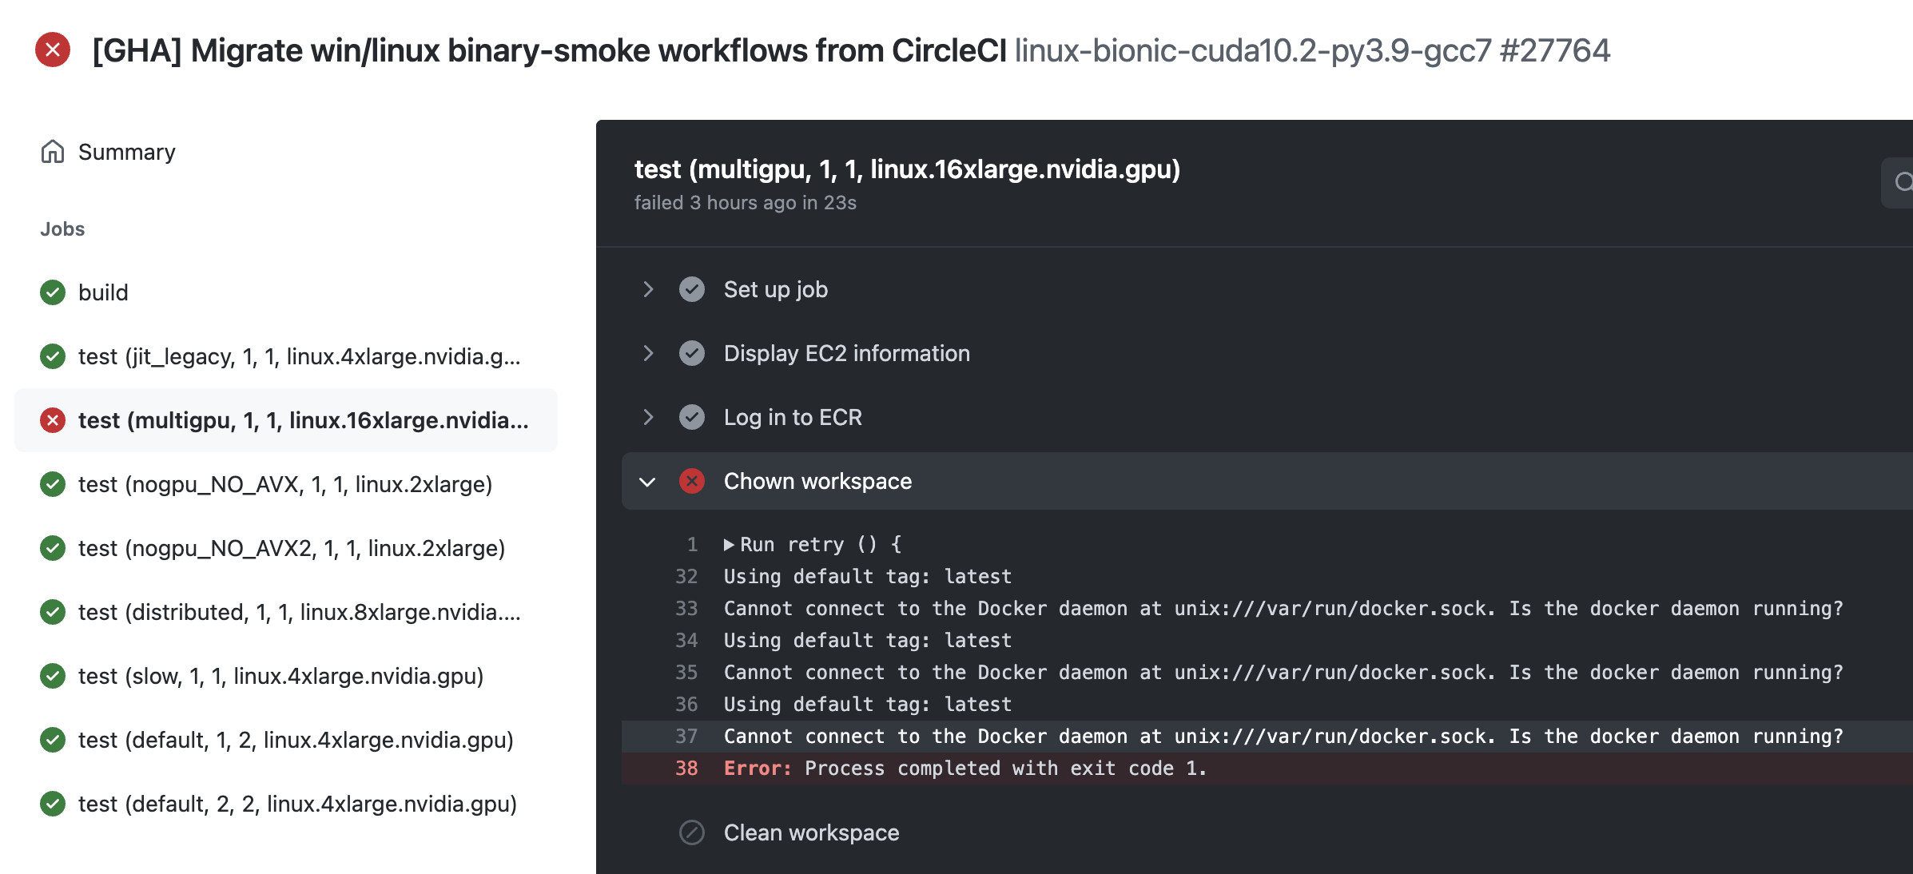Click the skipped icon by Clean workspace
The image size is (1913, 874).
coord(692,832)
